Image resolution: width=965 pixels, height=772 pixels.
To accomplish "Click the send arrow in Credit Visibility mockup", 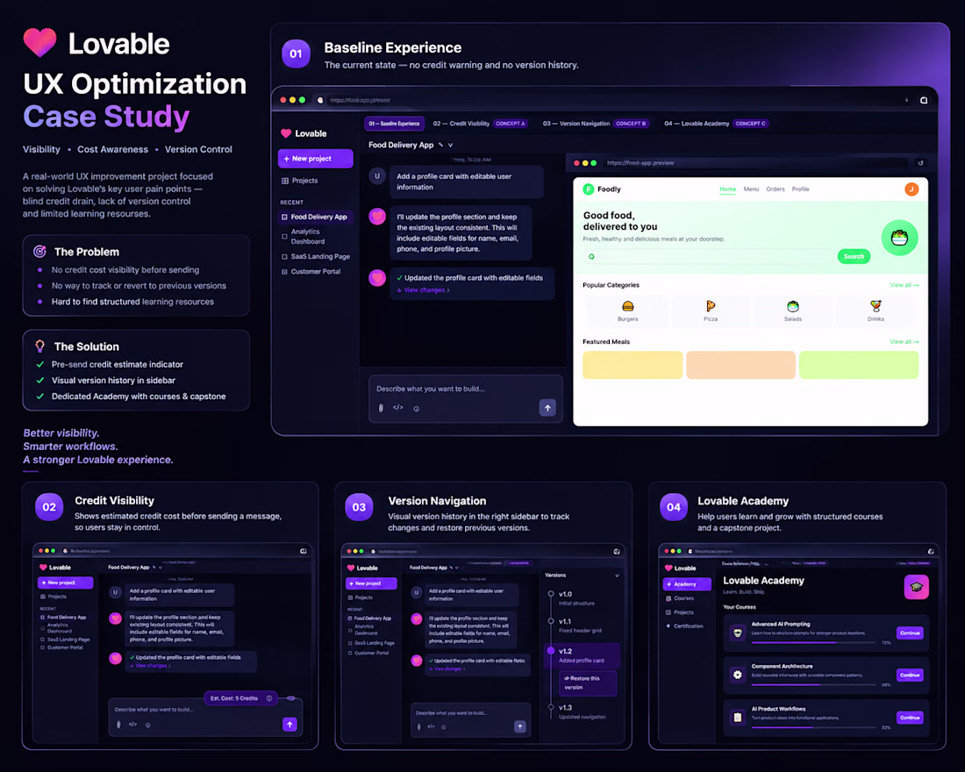I will click(x=289, y=724).
